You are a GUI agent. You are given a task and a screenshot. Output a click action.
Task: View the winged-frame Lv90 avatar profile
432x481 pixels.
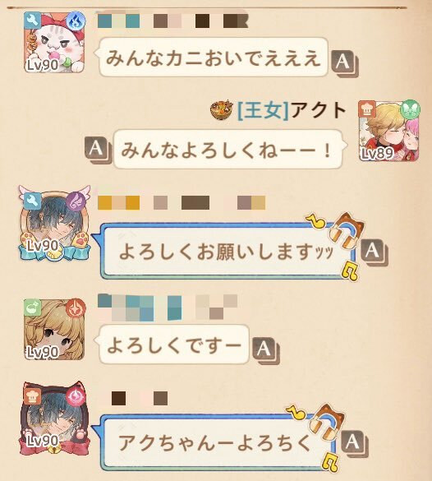pyautogui.click(x=54, y=224)
